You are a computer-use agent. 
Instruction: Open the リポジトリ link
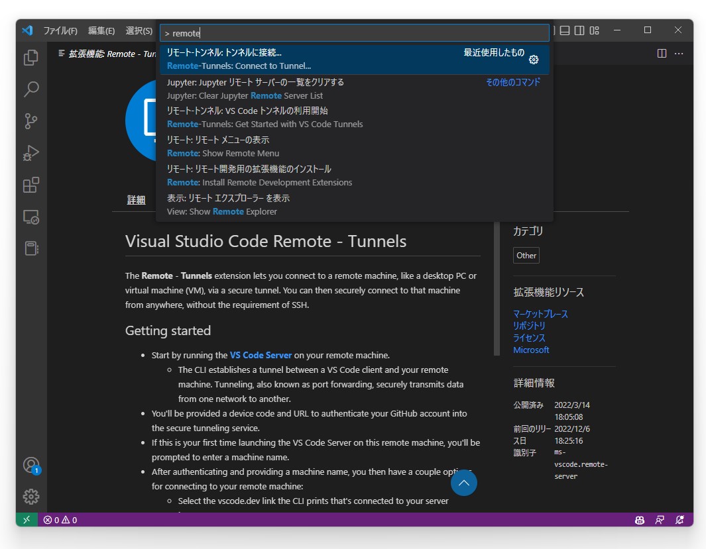pyautogui.click(x=529, y=326)
